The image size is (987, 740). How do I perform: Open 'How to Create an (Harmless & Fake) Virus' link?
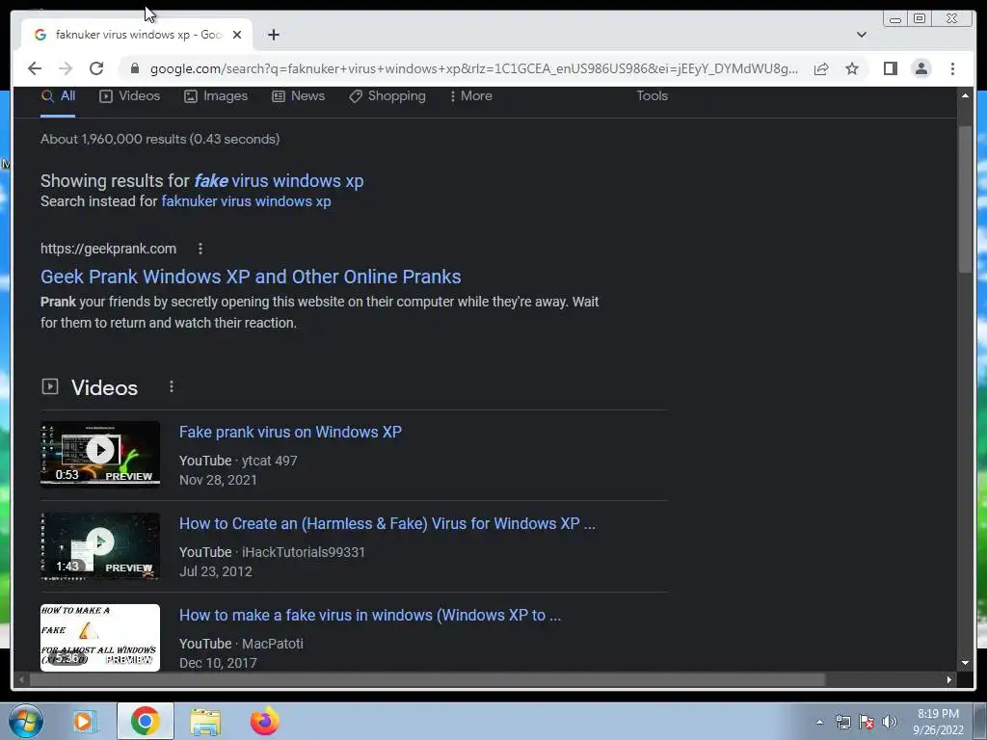(387, 523)
